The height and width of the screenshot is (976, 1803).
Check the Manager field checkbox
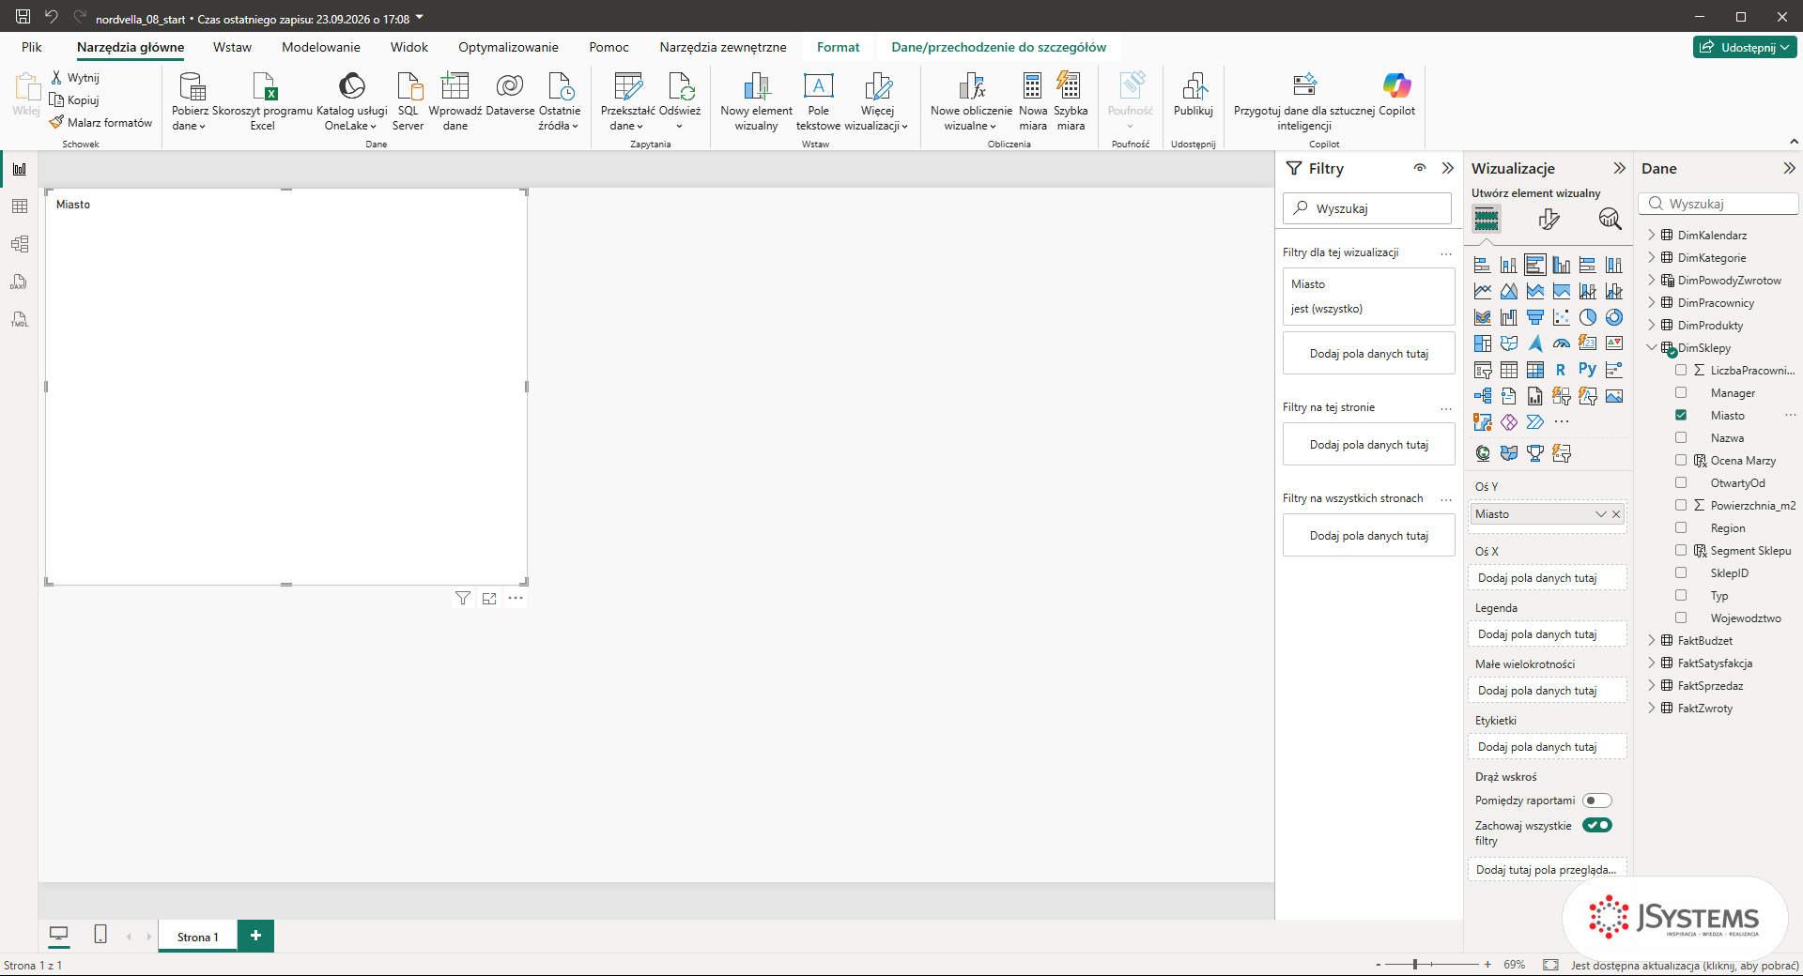tap(1681, 392)
